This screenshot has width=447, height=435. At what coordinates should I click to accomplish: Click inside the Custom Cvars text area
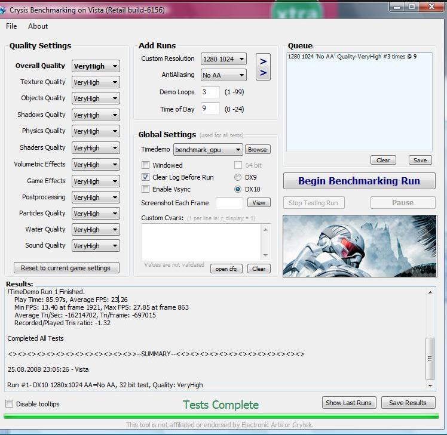pyautogui.click(x=201, y=242)
